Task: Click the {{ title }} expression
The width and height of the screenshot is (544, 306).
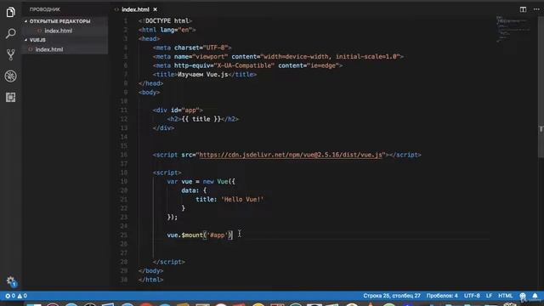Action: tap(201, 119)
